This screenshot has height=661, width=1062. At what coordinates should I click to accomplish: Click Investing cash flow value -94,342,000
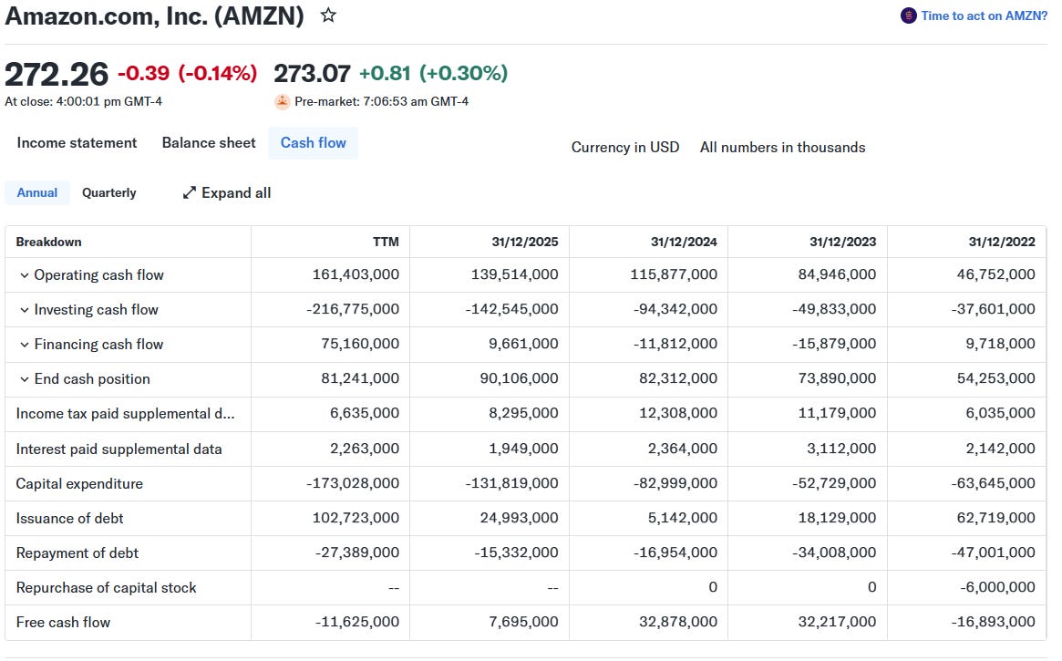(x=675, y=309)
